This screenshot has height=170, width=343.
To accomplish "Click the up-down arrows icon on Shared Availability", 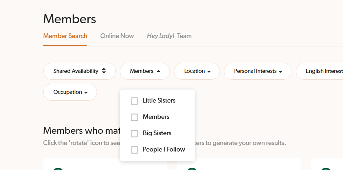I will 104,71.
